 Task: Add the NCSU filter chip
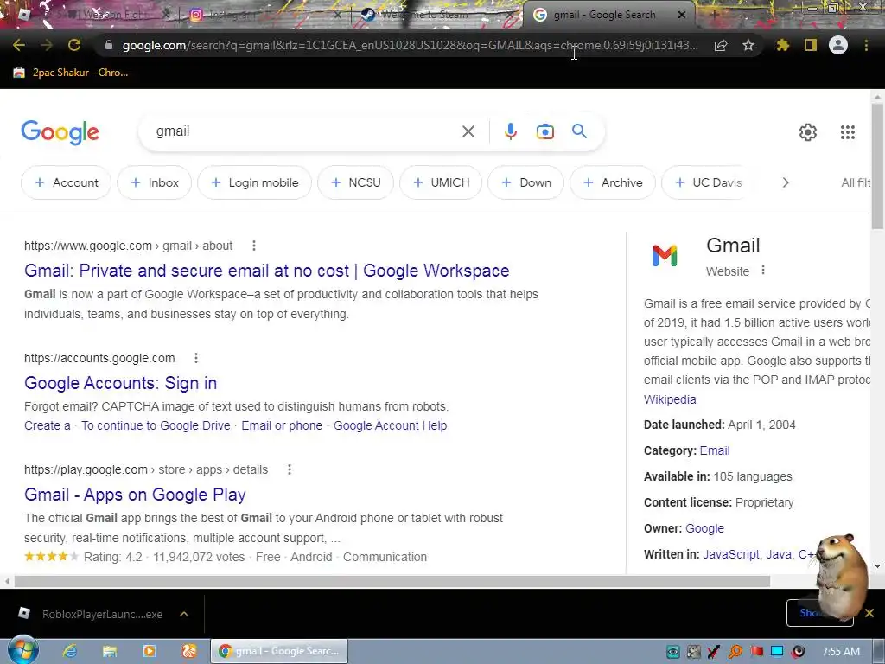point(355,182)
